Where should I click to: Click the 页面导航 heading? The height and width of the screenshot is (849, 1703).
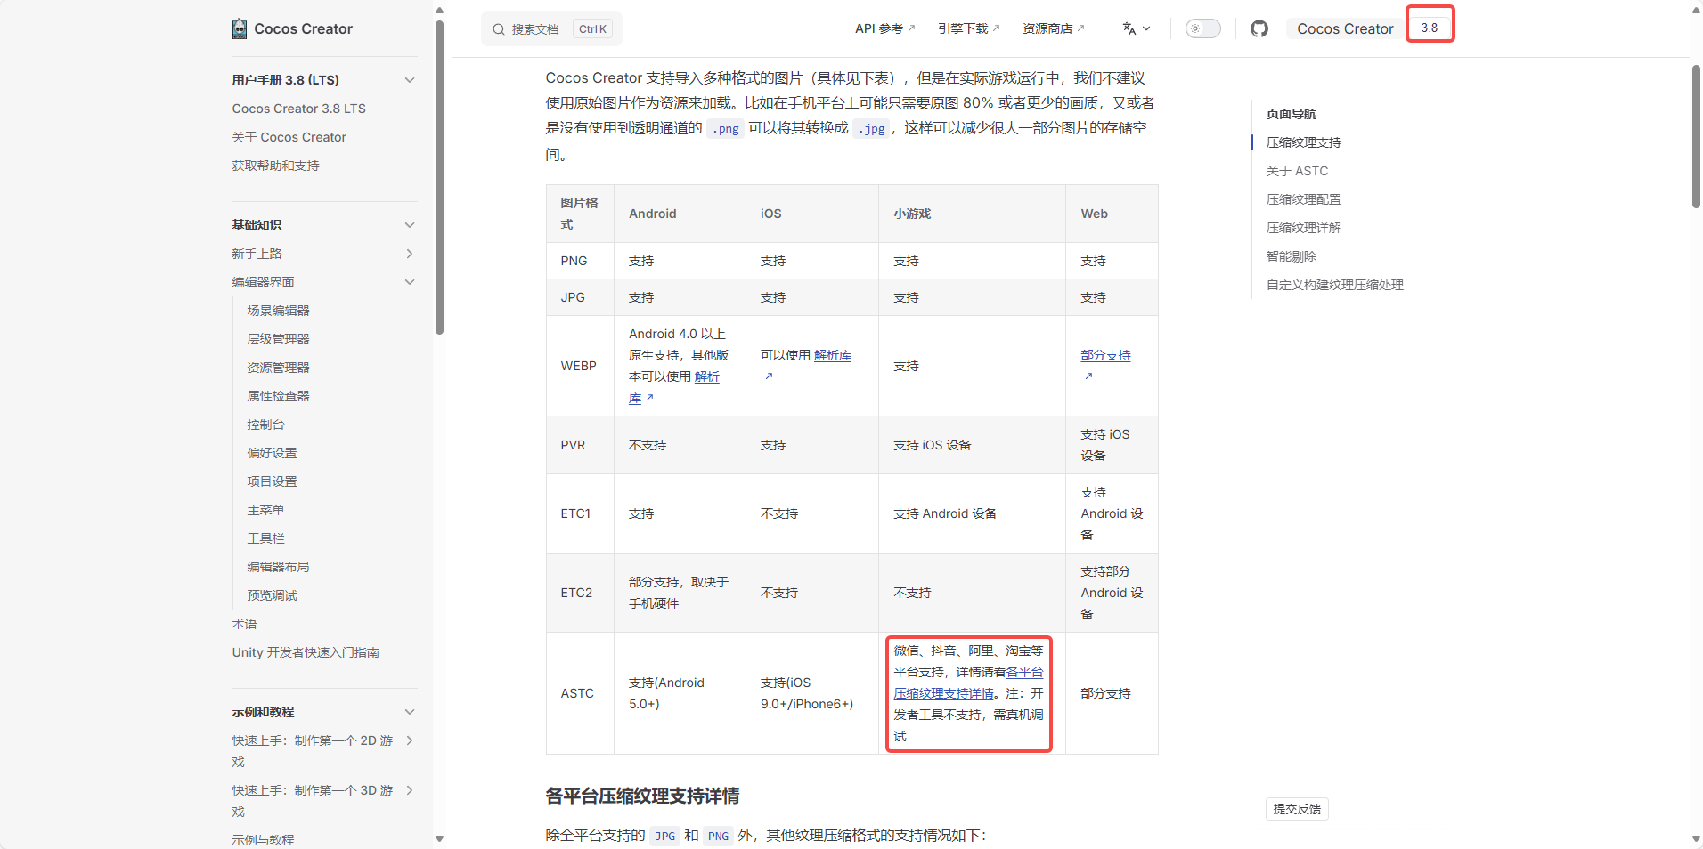pos(1292,114)
